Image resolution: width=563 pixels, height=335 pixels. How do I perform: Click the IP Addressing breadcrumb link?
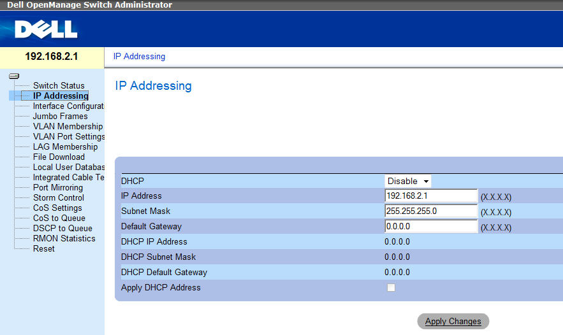[x=139, y=56]
